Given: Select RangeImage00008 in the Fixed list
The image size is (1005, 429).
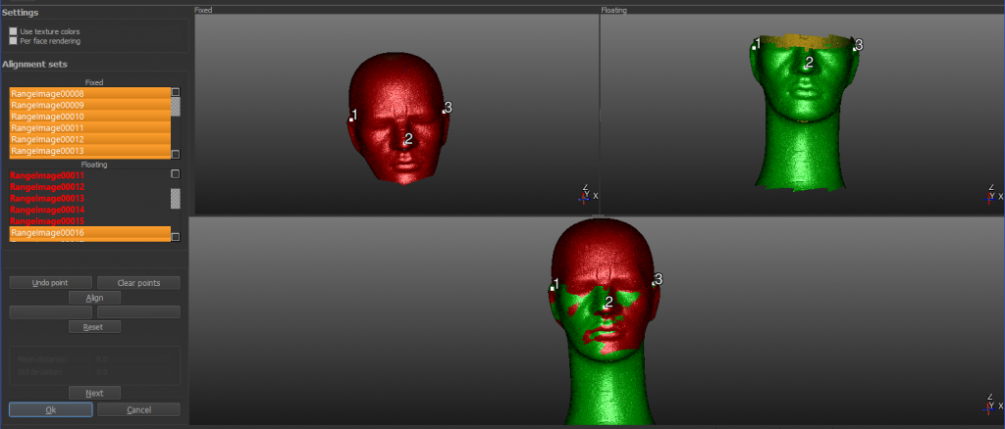Looking at the screenshot, I should pyautogui.click(x=88, y=93).
